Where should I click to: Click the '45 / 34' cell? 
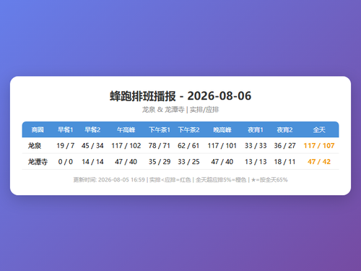point(92,145)
